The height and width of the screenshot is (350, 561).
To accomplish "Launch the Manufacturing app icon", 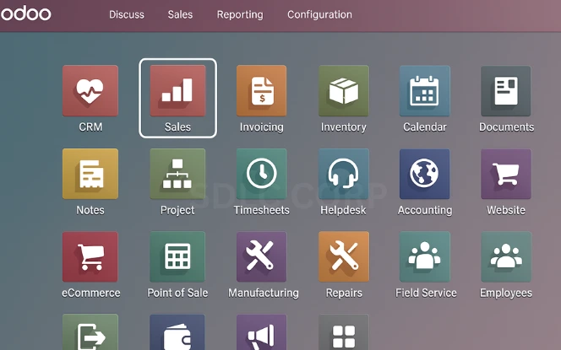I will click(x=262, y=256).
